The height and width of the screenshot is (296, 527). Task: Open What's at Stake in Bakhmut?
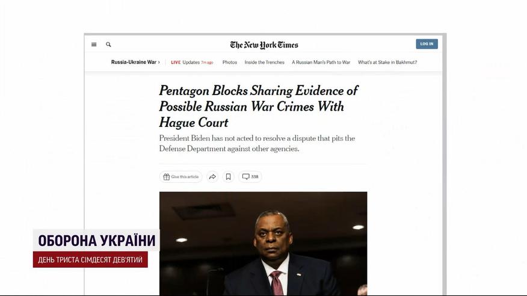click(387, 63)
